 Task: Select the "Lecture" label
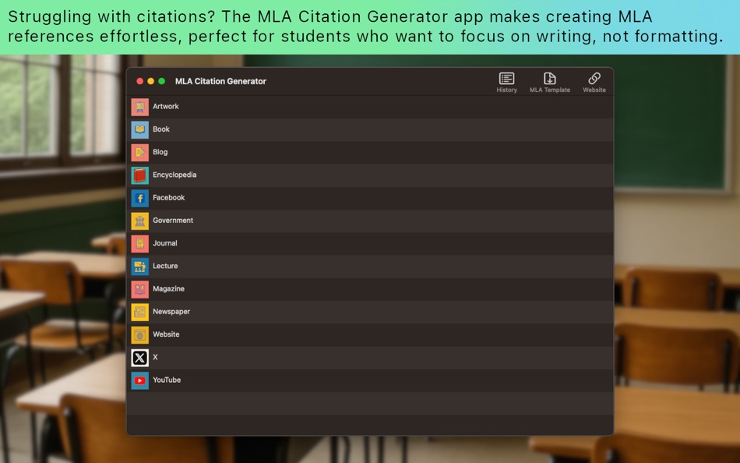pyautogui.click(x=165, y=266)
